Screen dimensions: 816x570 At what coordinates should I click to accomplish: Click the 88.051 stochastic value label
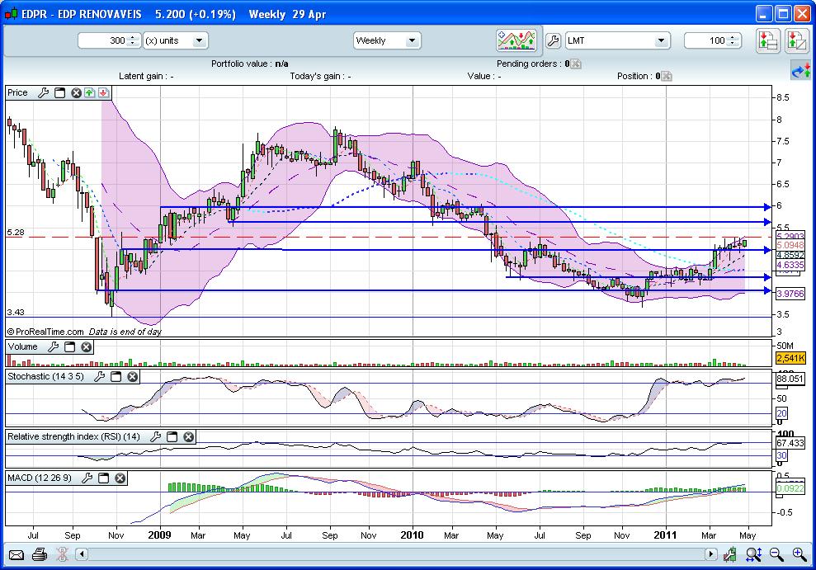790,379
